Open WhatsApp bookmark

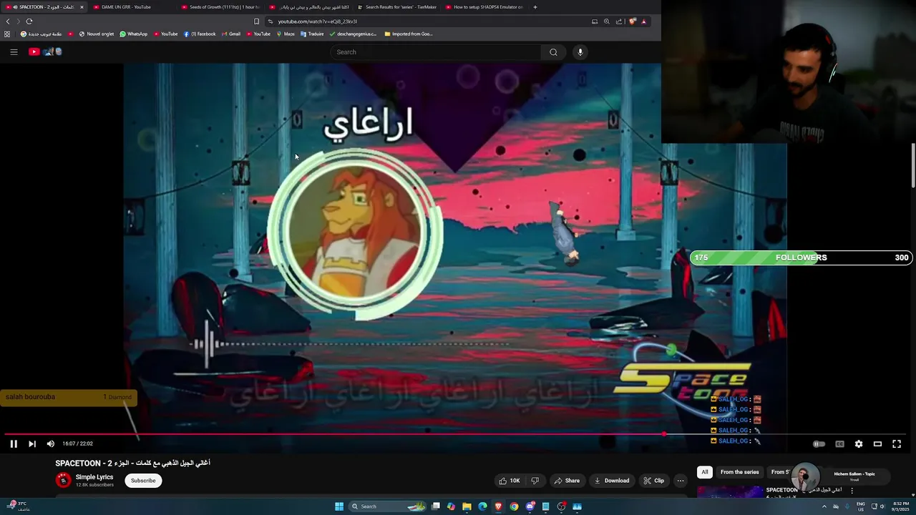click(133, 34)
